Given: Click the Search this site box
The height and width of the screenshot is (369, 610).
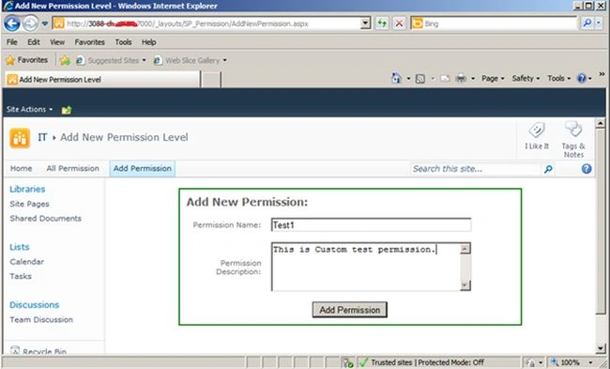Looking at the screenshot, I should tap(476, 169).
